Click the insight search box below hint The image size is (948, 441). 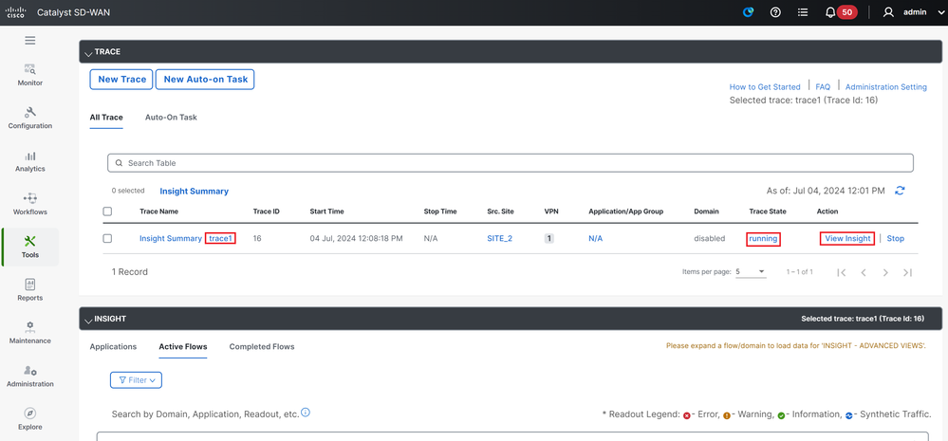tap(512, 435)
